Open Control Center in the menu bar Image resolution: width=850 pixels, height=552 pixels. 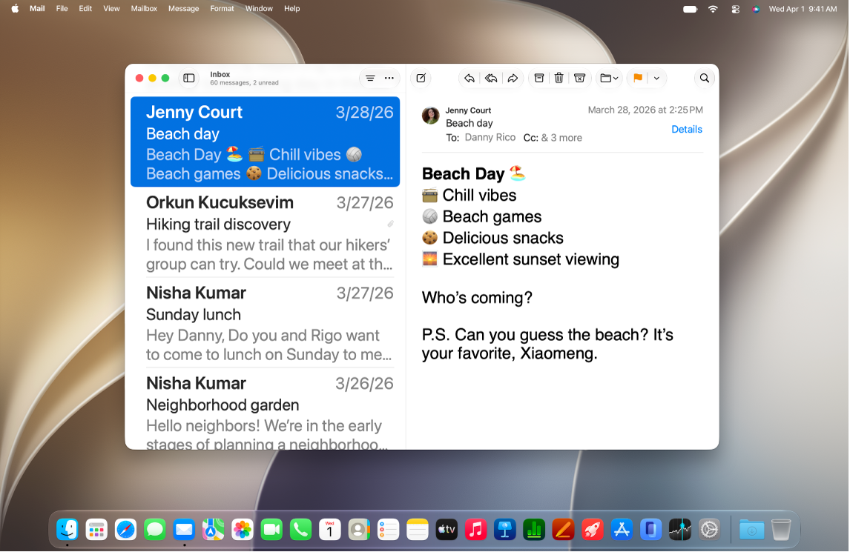[x=735, y=9]
